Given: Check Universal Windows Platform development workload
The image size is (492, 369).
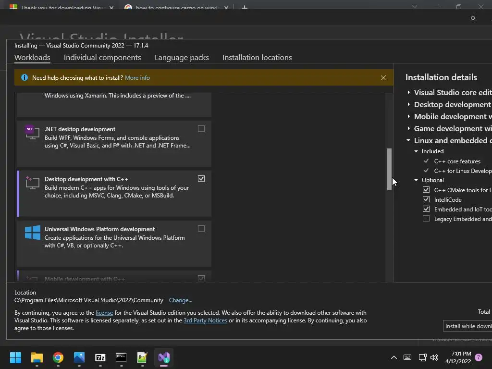Looking at the screenshot, I should pos(201,228).
